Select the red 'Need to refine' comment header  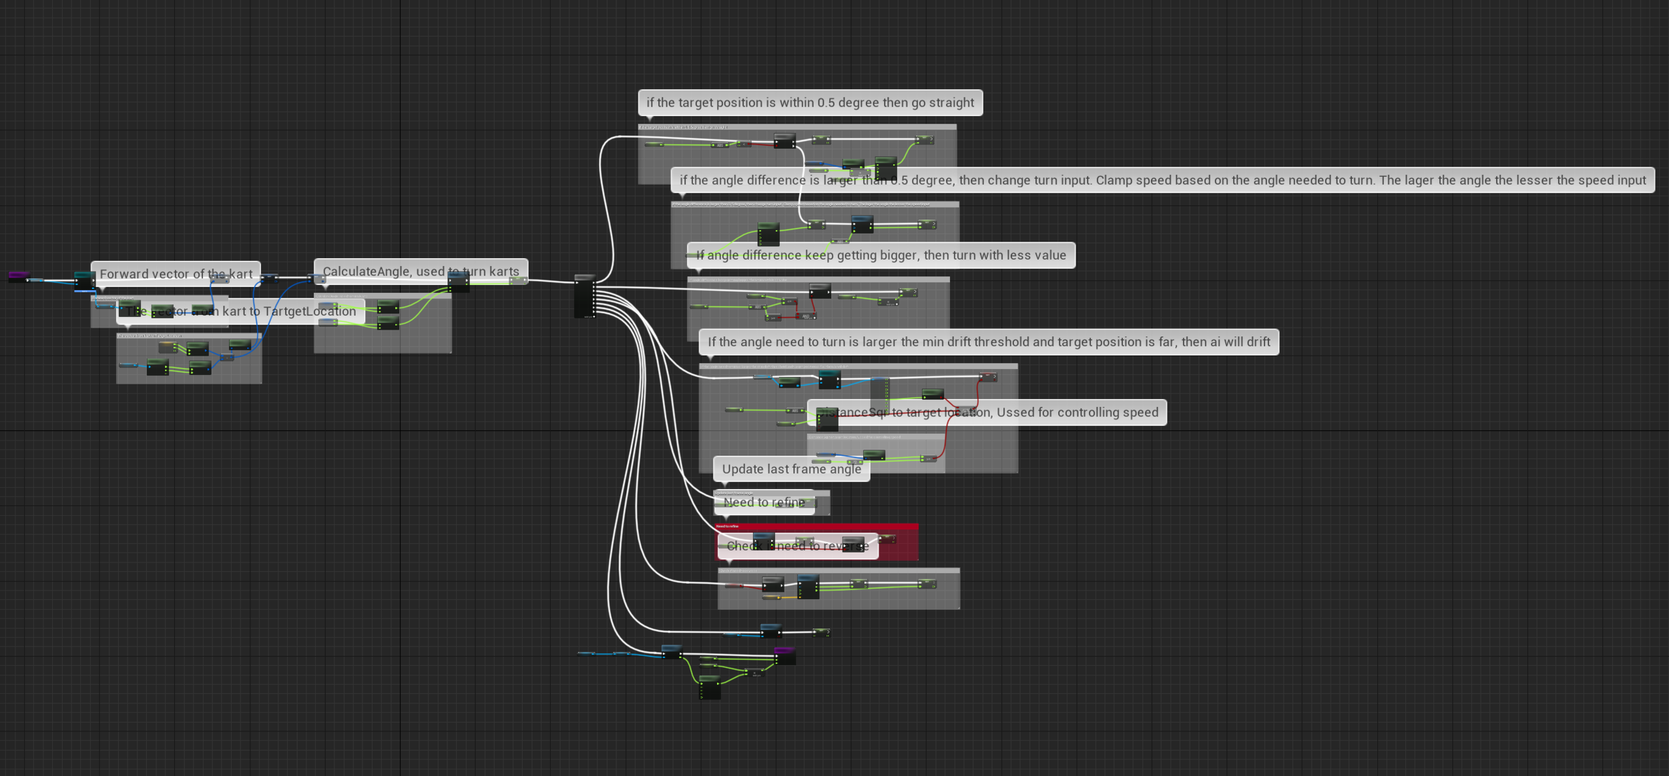click(816, 526)
